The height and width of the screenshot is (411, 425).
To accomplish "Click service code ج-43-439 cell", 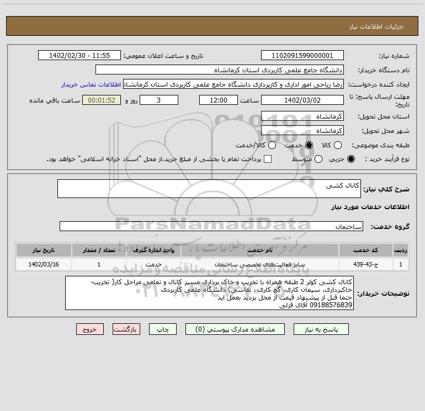I will click(365, 264).
